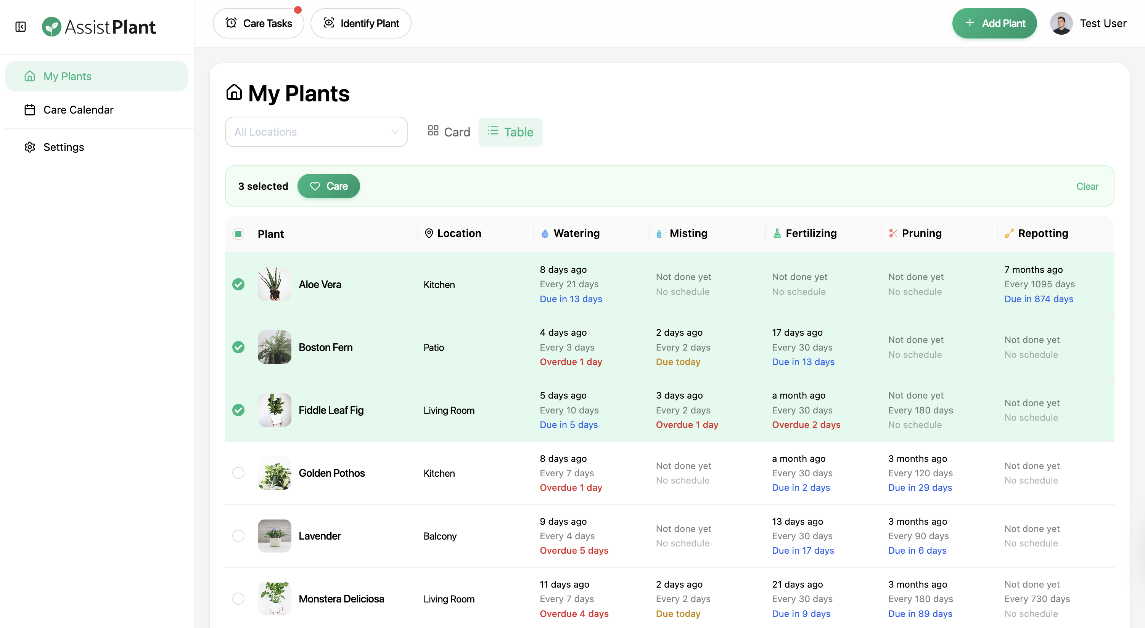Click Lavender's Balcony location cell
Screen dimensions: 1145x628
click(440, 536)
